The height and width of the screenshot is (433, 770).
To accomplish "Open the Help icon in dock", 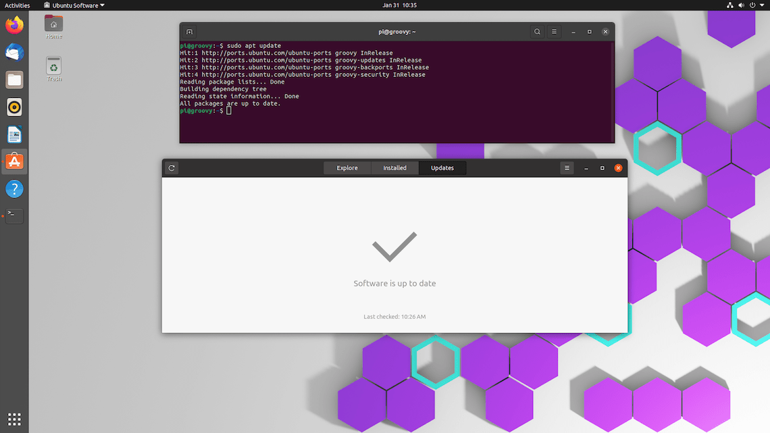I will (14, 189).
